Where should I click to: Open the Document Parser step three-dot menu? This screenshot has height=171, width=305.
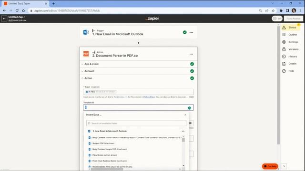point(191,54)
